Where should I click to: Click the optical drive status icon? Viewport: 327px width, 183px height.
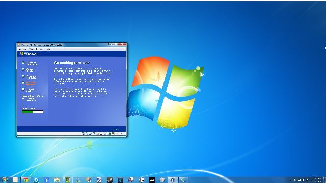pyautogui.click(x=87, y=134)
